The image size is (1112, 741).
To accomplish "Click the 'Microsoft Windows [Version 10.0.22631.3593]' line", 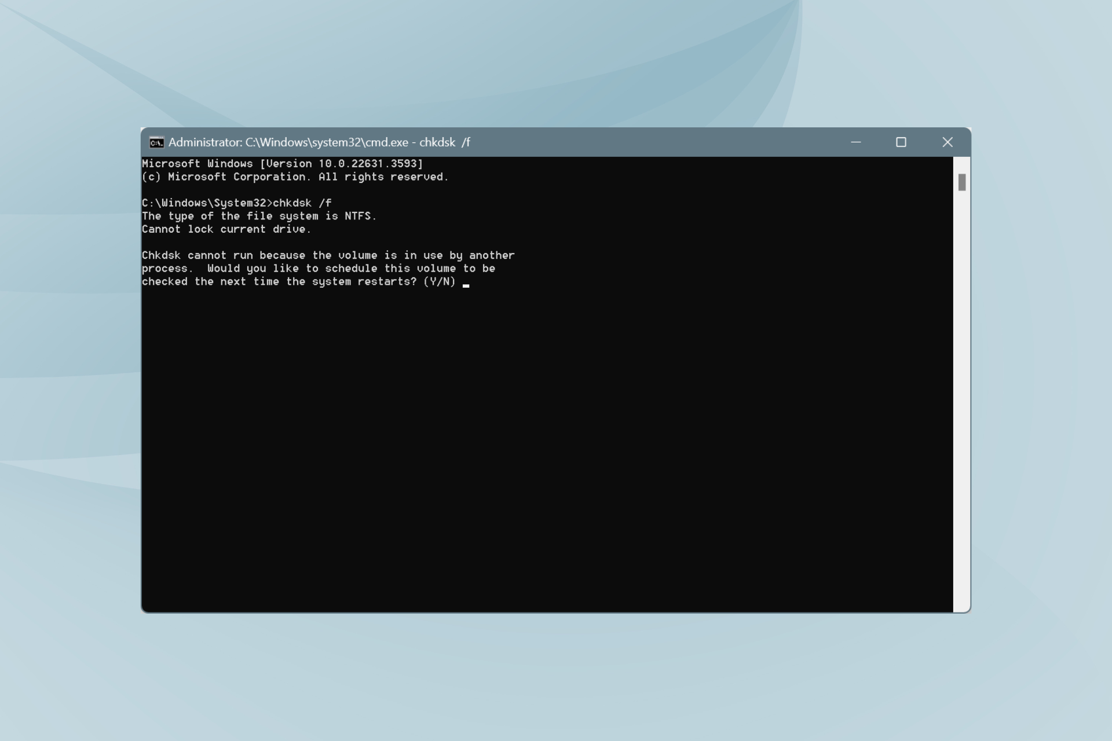I will (x=283, y=164).
